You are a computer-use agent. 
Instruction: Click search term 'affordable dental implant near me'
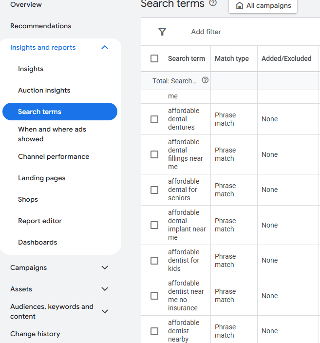tap(187, 225)
